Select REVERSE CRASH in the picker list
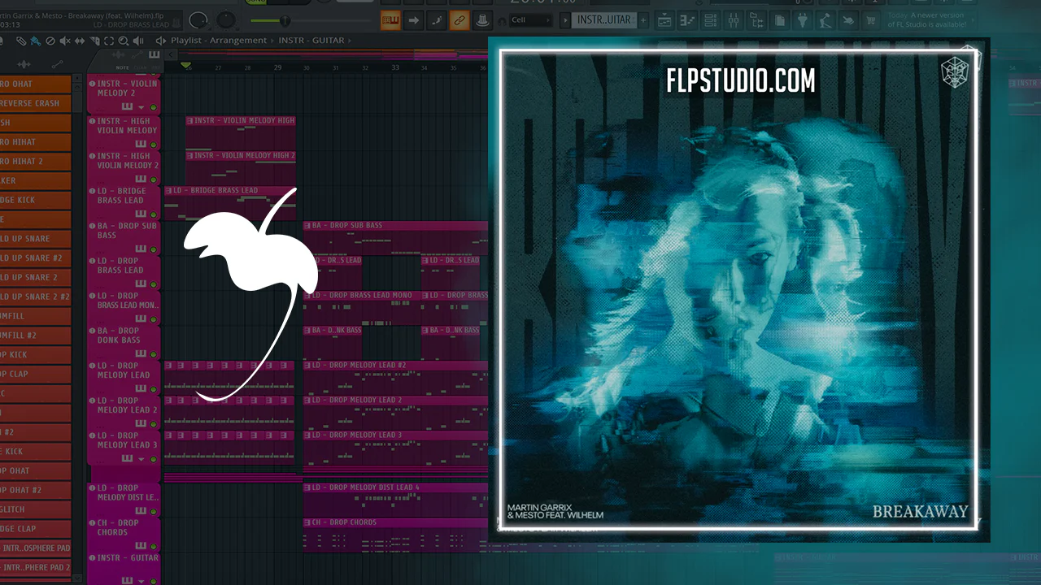The image size is (1041, 585). point(36,103)
